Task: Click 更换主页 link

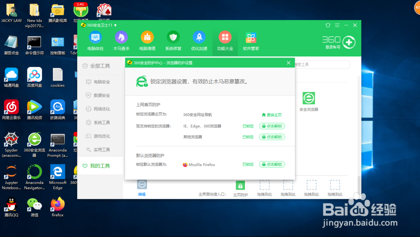Action: coord(272,115)
